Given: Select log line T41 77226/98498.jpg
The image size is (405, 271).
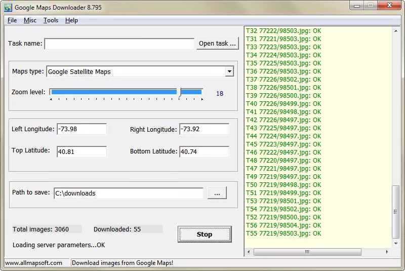Looking at the screenshot, I should [x=283, y=112].
